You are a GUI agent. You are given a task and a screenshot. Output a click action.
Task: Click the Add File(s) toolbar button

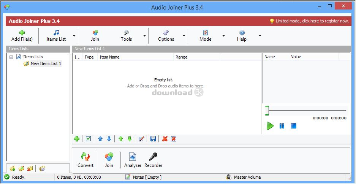point(22,36)
